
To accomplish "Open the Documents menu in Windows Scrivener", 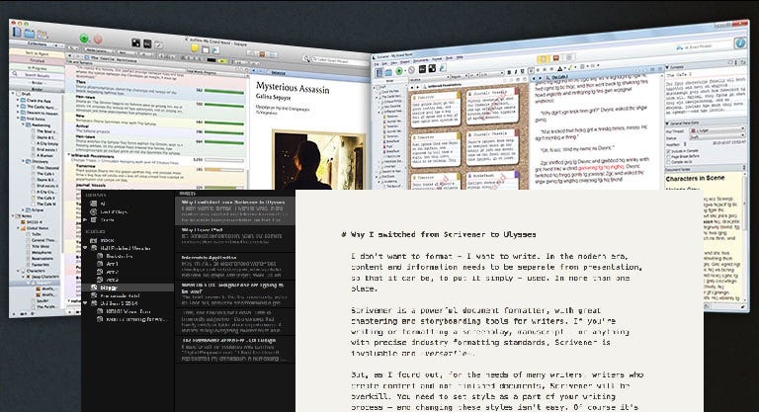I will (421, 60).
